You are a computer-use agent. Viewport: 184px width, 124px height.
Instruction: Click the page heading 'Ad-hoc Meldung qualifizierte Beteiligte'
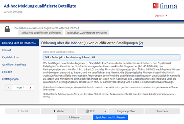point(40,6)
